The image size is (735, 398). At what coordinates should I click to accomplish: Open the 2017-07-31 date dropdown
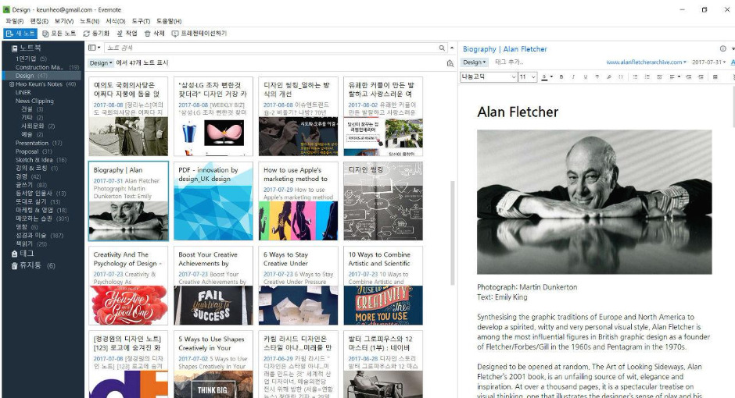[x=708, y=62]
